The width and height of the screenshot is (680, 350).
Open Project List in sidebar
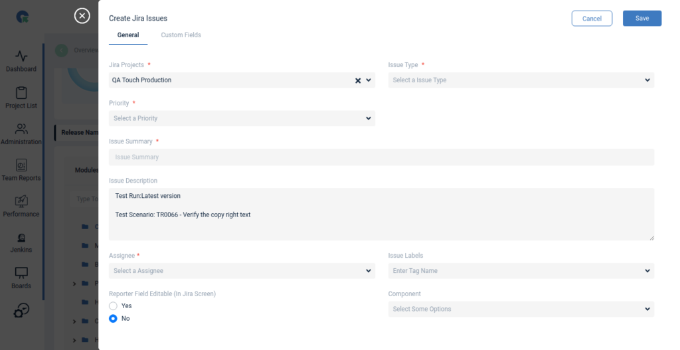pos(21,94)
